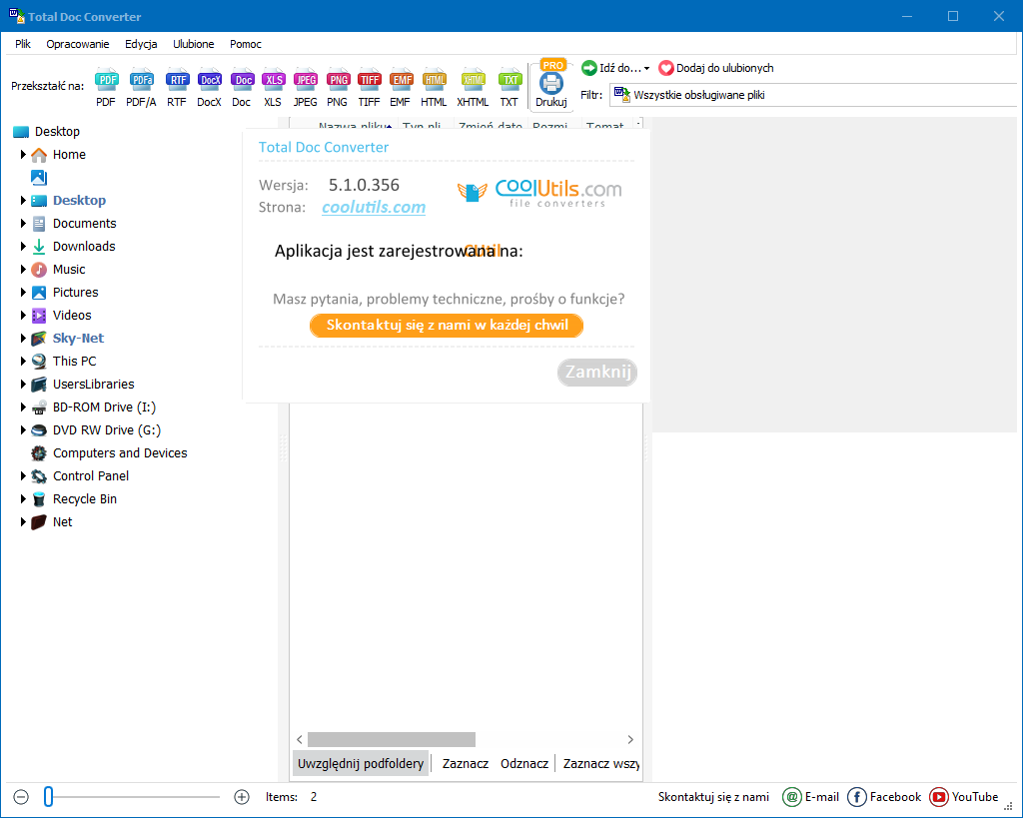Screen dimensions: 1023x818
Task: Choose JPEG output format
Action: pyautogui.click(x=306, y=88)
